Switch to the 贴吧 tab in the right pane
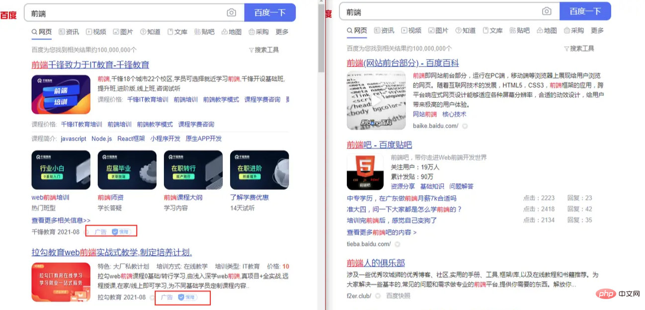The height and width of the screenshot is (310, 645). (x=519, y=30)
